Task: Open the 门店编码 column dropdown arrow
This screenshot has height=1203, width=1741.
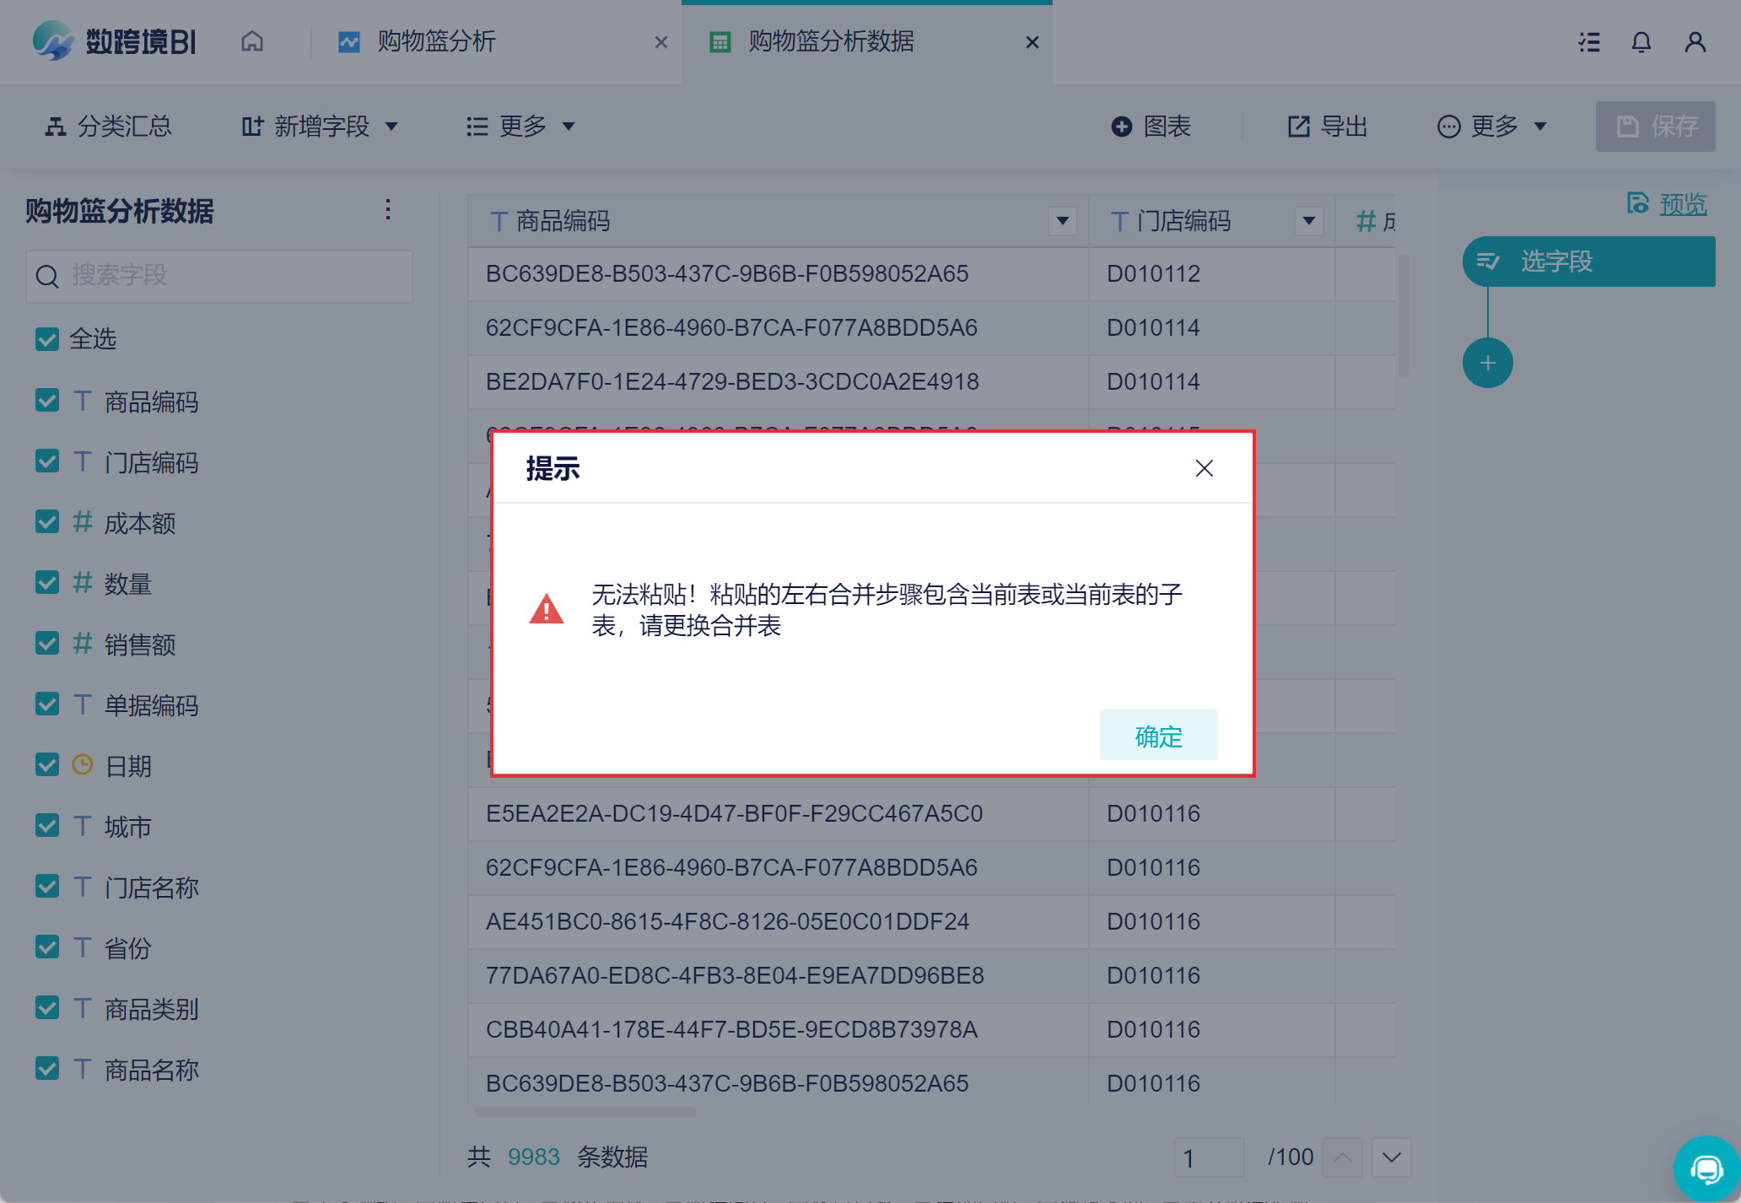Action: [1308, 221]
